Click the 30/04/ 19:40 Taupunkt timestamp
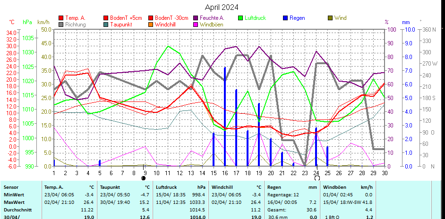Image resolution: width=445 pixels, height=219 pixels. tap(115, 202)
